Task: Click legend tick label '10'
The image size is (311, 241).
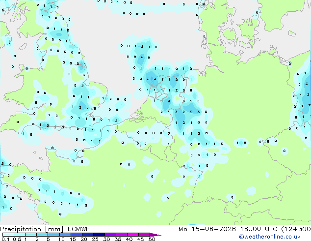Action: click(61, 239)
